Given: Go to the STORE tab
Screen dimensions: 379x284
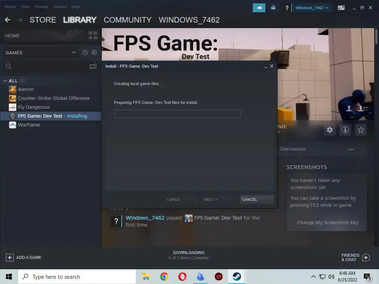Looking at the screenshot, I should pyautogui.click(x=43, y=20).
